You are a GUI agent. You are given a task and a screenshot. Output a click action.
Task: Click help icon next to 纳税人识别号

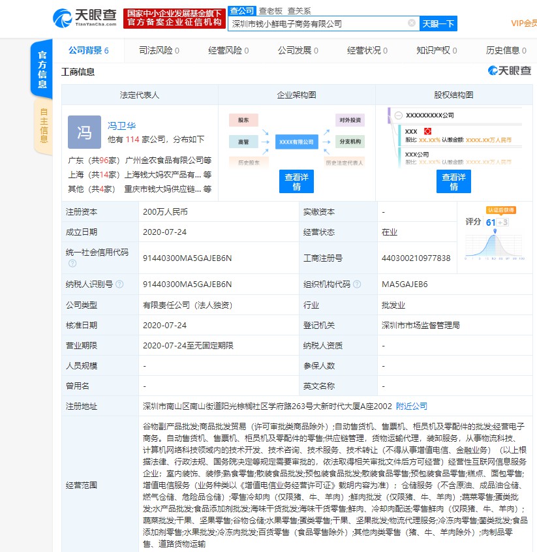[x=119, y=284]
